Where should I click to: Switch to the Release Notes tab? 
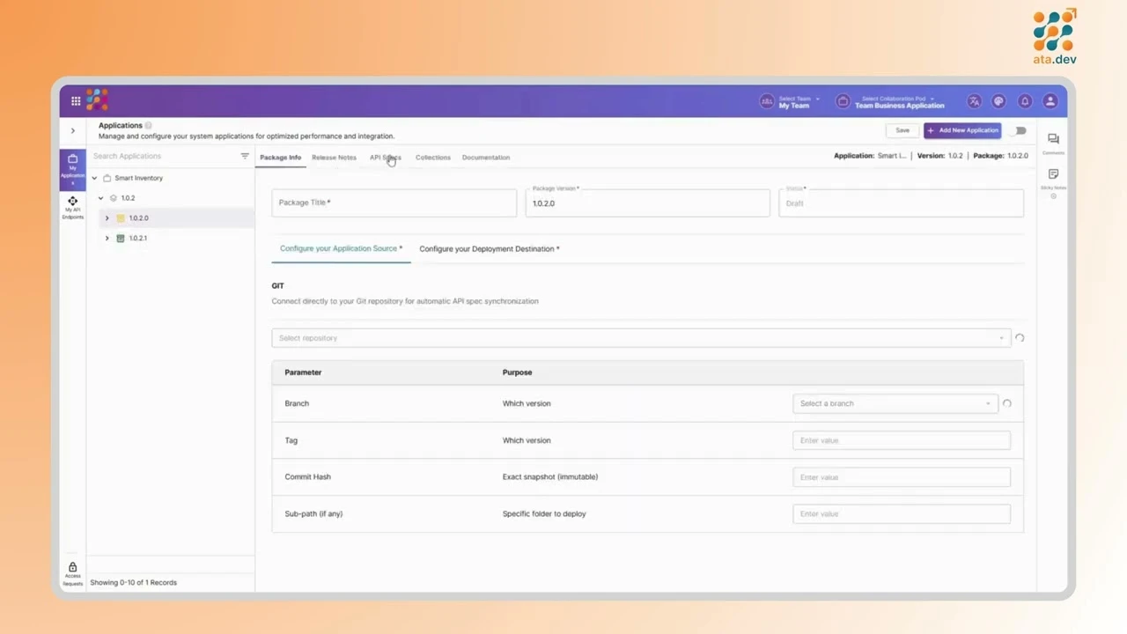334,158
